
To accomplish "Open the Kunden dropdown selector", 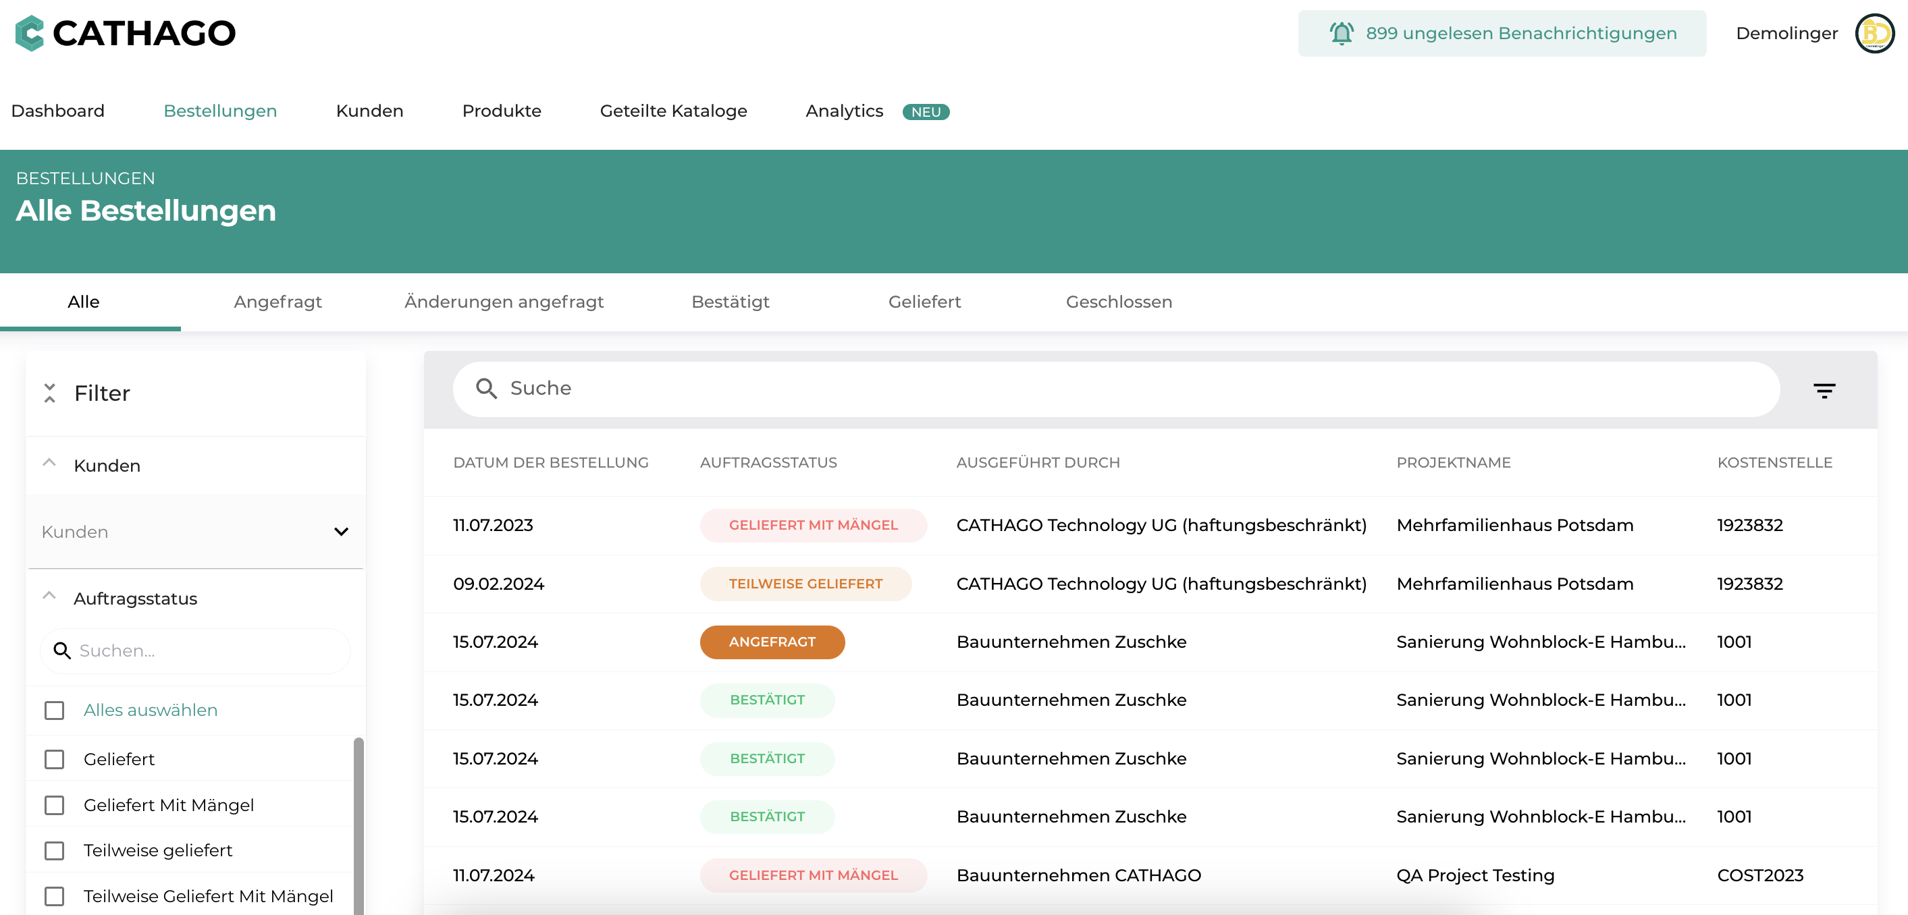I will tap(196, 532).
